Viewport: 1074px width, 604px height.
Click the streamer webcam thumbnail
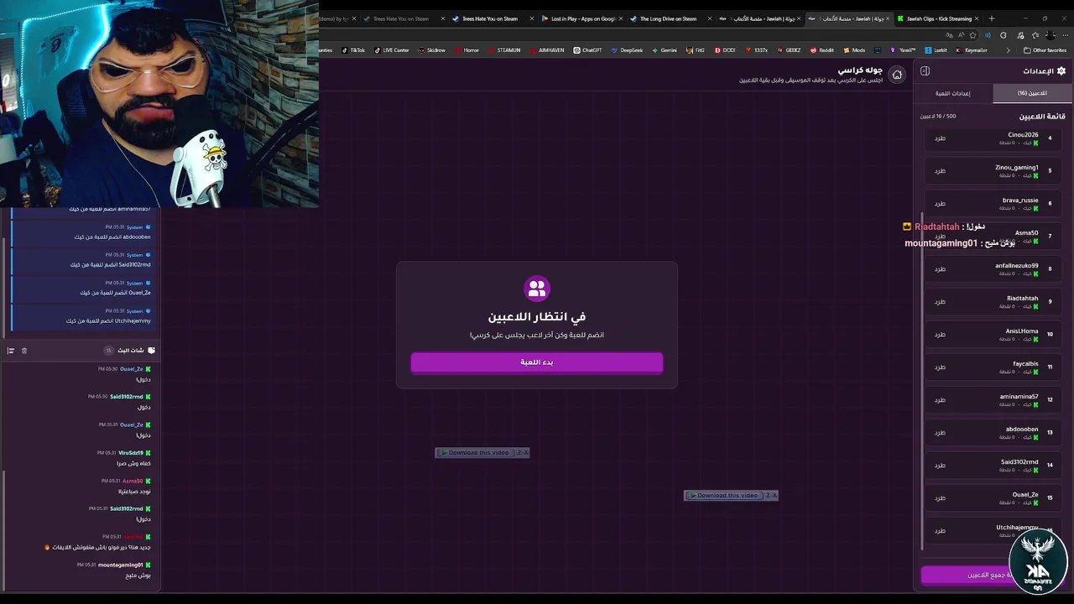tap(159, 104)
